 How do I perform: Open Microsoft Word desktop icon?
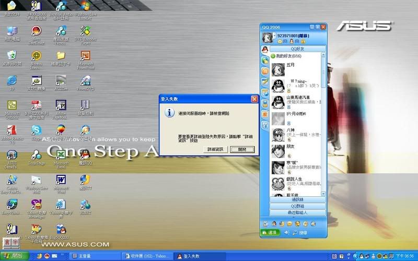(61, 184)
